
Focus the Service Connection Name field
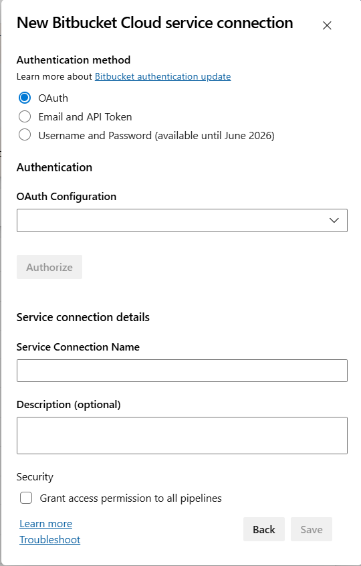182,371
